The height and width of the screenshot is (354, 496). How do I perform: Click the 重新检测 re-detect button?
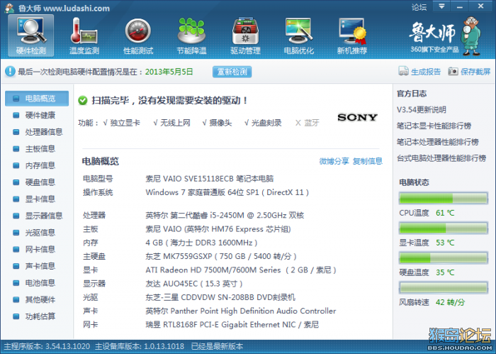[232, 72]
